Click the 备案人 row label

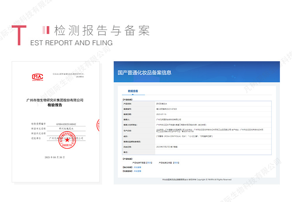127,120
